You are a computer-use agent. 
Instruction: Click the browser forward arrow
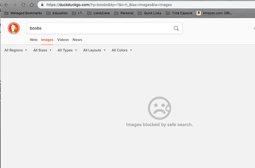point(14,5)
